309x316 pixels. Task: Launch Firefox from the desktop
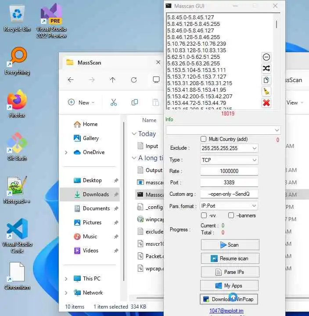click(x=17, y=104)
